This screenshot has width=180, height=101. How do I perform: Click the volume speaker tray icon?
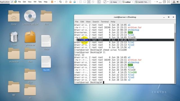click(x=178, y=2)
